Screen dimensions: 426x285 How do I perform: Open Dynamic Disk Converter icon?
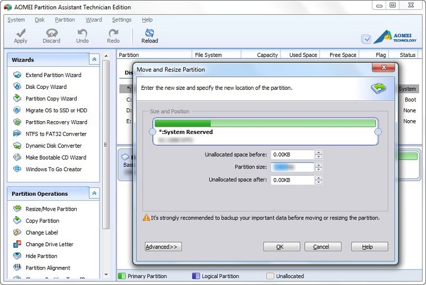coord(17,146)
